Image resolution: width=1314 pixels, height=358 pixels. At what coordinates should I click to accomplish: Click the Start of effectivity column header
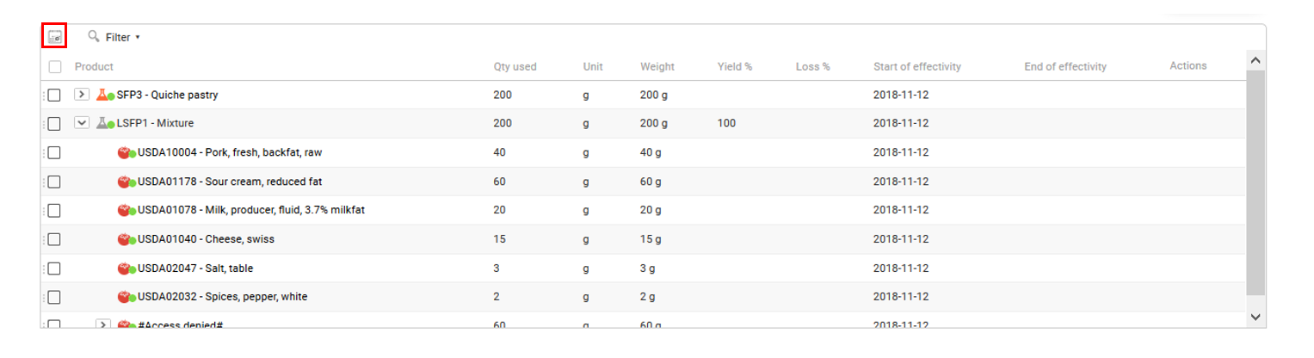click(916, 66)
